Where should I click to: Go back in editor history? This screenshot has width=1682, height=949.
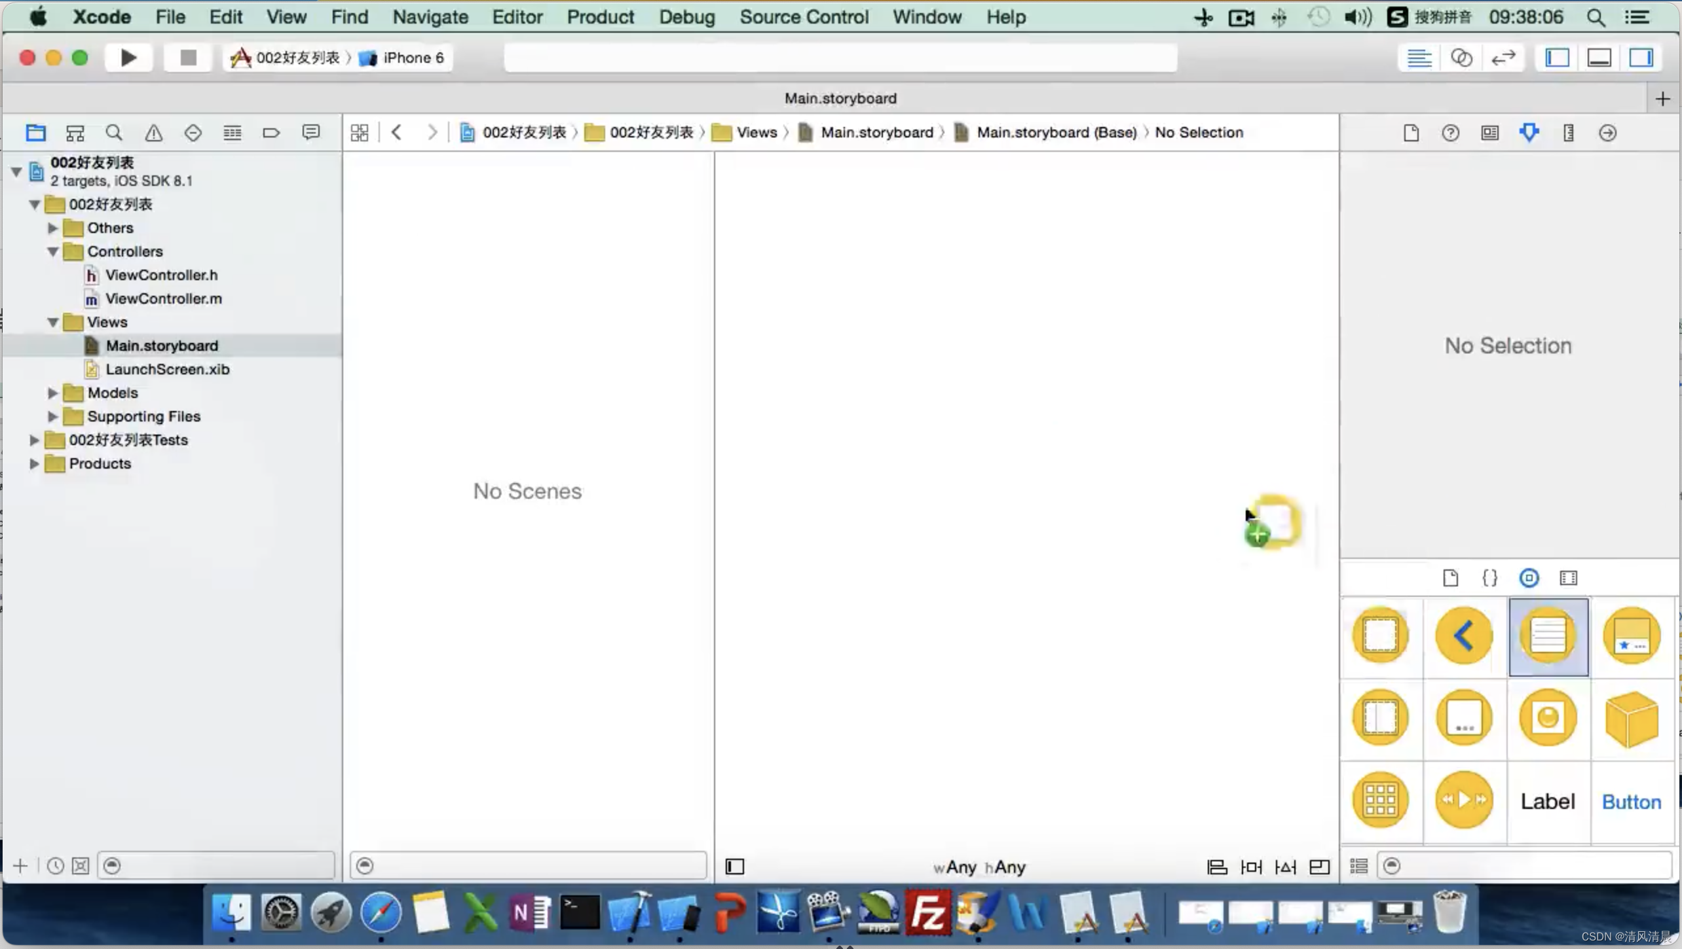396,132
